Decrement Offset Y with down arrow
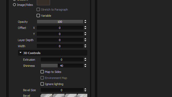172x97 pixels. coord(85,35)
